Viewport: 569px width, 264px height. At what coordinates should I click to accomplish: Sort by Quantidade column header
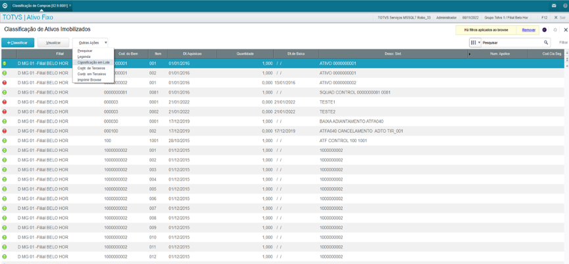point(245,54)
